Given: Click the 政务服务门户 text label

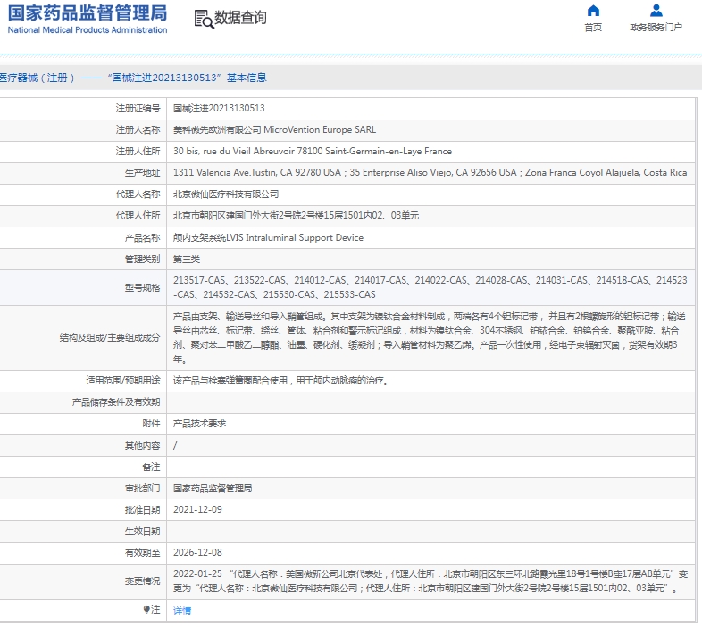Looking at the screenshot, I should coord(656,28).
